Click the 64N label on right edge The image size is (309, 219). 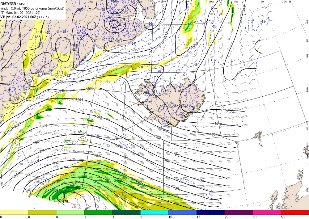coord(307,89)
